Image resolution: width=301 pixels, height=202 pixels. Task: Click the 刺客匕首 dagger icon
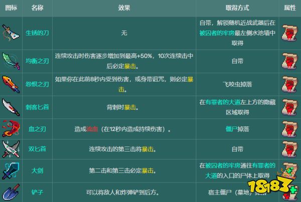tap(11, 107)
